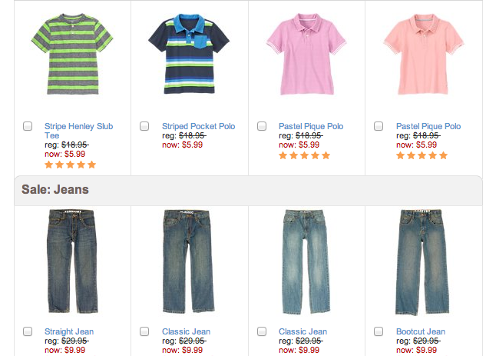The width and height of the screenshot is (486, 356).
Task: Select the Striped Pocket Polo checkbox
Action: [144, 126]
